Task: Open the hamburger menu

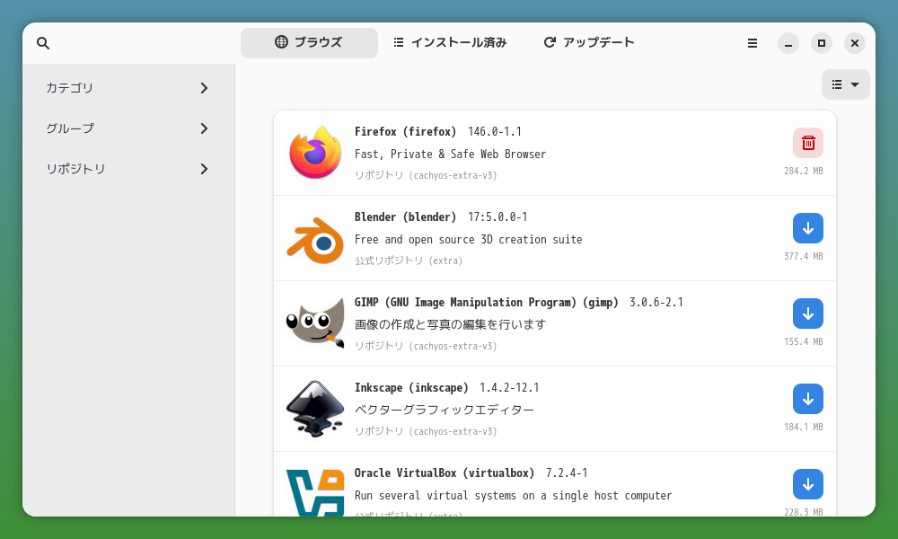Action: click(x=752, y=42)
